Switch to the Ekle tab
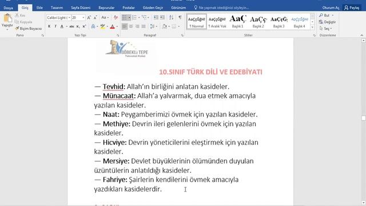366x206 pixels. pyautogui.click(x=39, y=7)
